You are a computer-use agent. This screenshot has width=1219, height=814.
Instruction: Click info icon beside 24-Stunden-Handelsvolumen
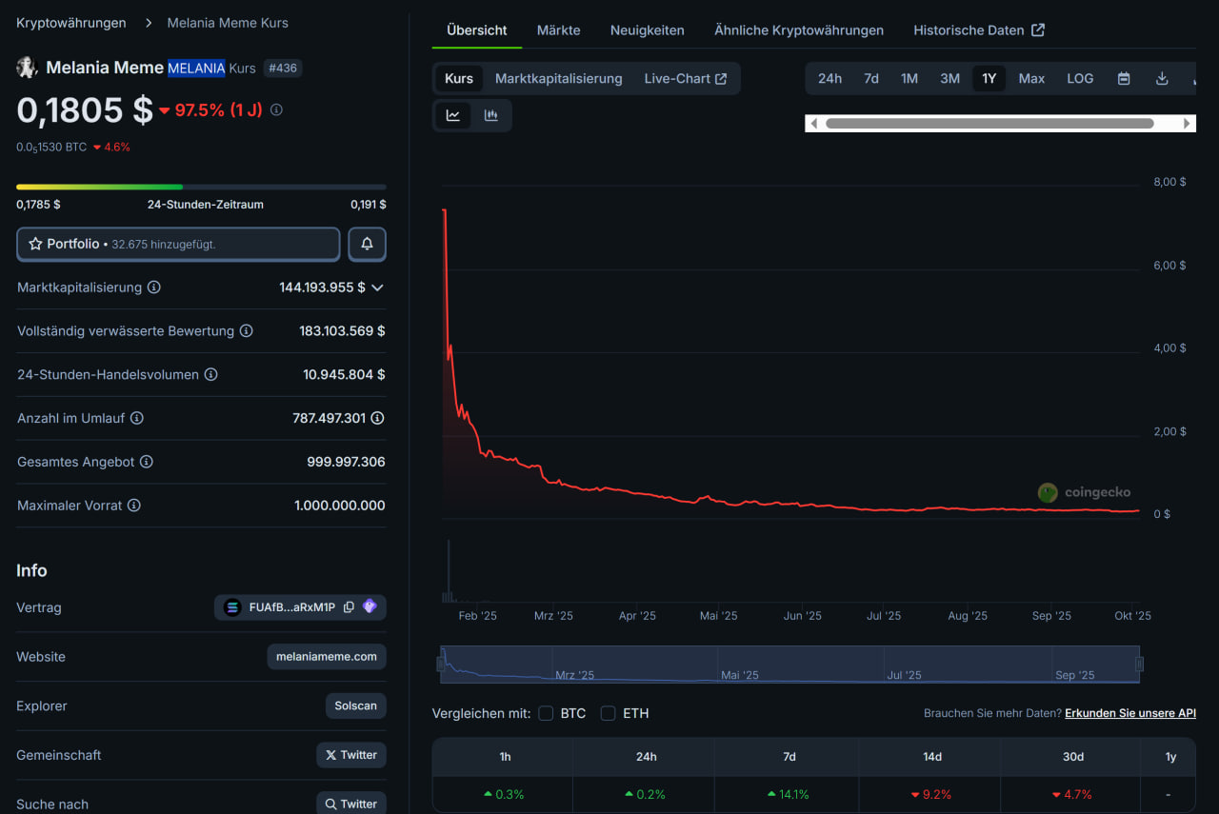(211, 375)
